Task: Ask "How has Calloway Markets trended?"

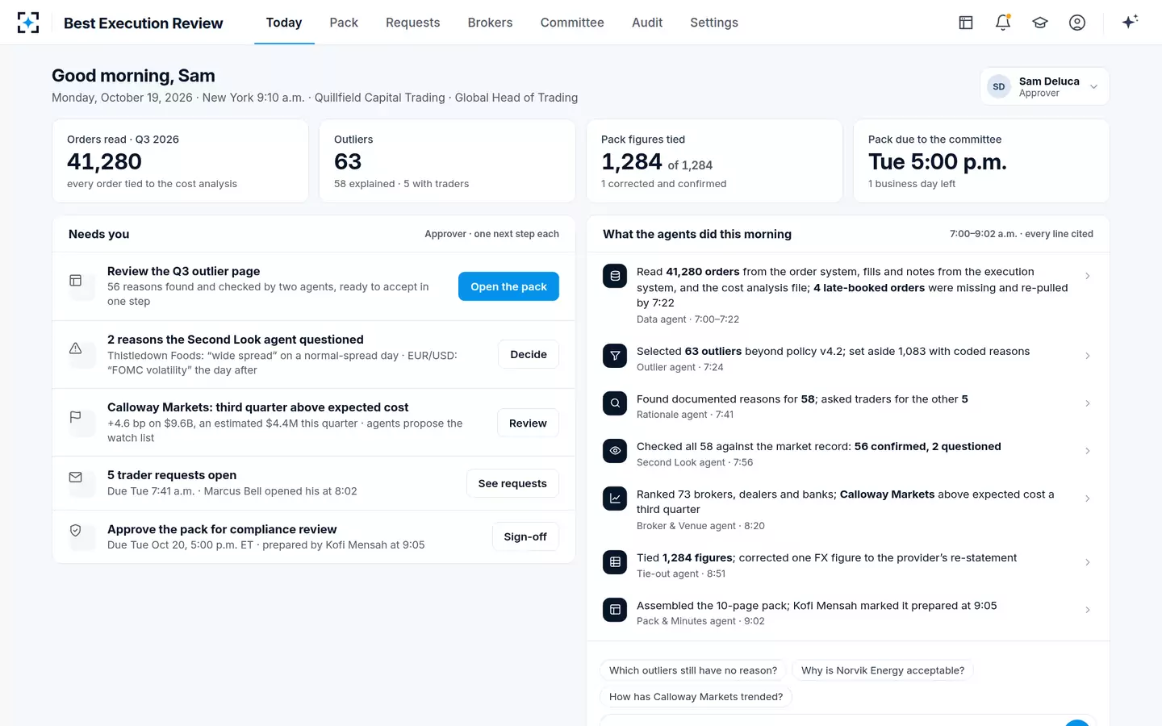Action: 696,697
